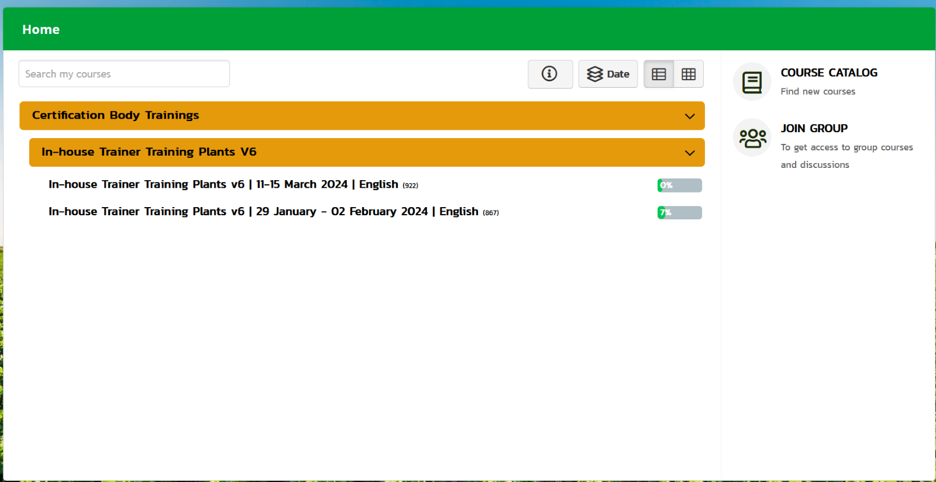Open the 11-15 March 2024 English course

(223, 184)
